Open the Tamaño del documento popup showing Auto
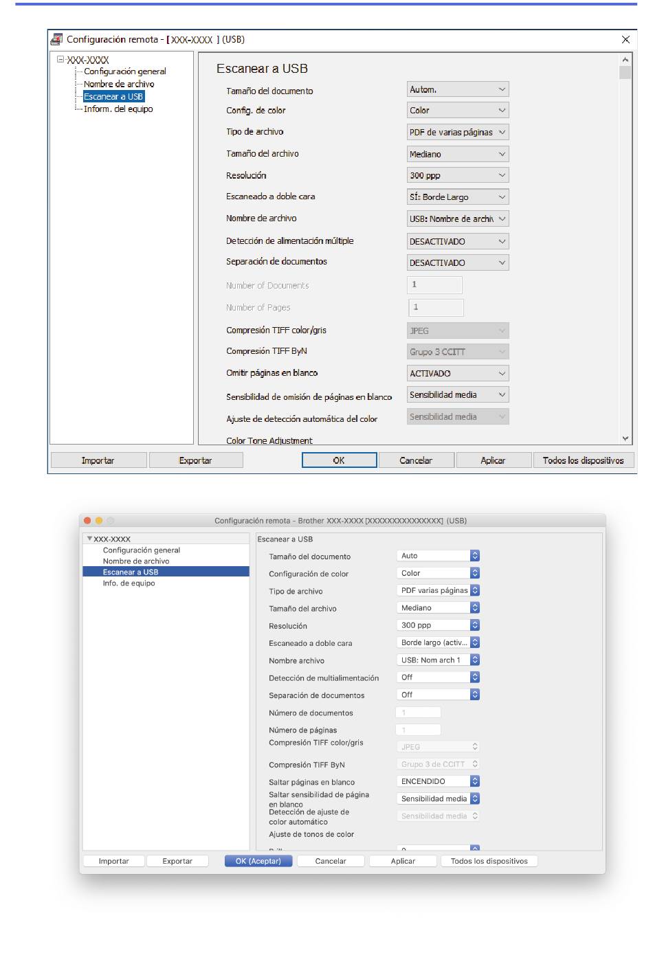The width and height of the screenshot is (653, 953). coord(439,556)
